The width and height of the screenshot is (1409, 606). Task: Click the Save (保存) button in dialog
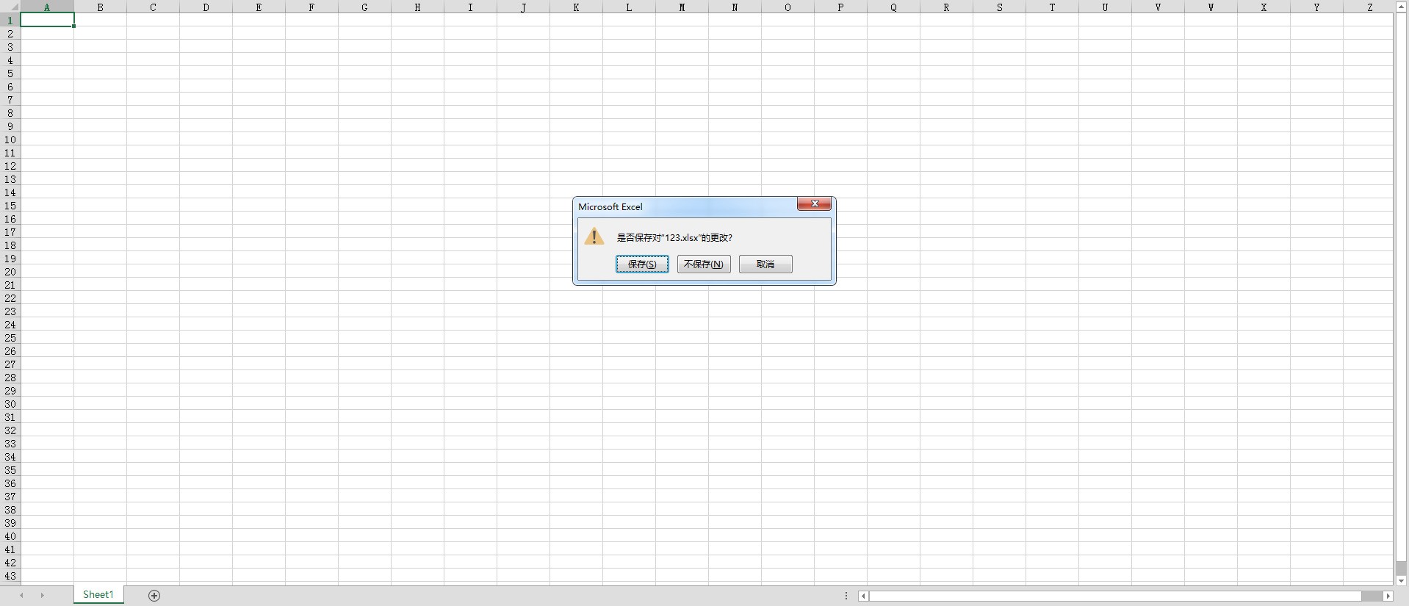[x=642, y=264]
